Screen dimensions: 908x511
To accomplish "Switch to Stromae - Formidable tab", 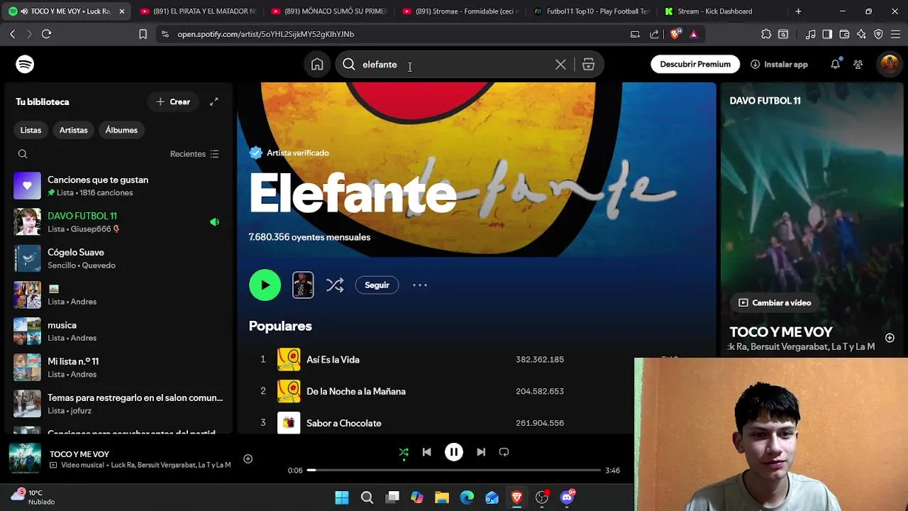I will pos(461,11).
